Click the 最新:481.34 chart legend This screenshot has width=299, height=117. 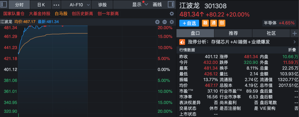click(x=48, y=22)
